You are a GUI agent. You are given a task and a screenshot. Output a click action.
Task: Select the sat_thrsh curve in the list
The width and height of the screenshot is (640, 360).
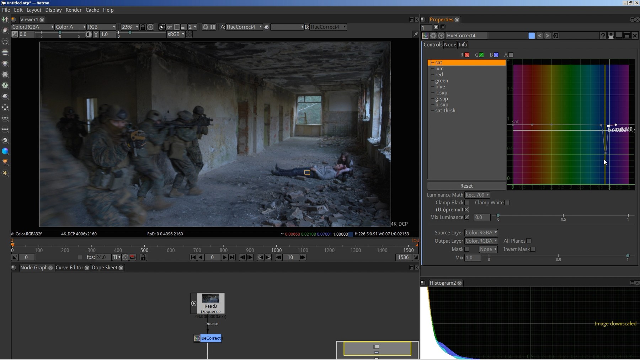tap(466, 111)
